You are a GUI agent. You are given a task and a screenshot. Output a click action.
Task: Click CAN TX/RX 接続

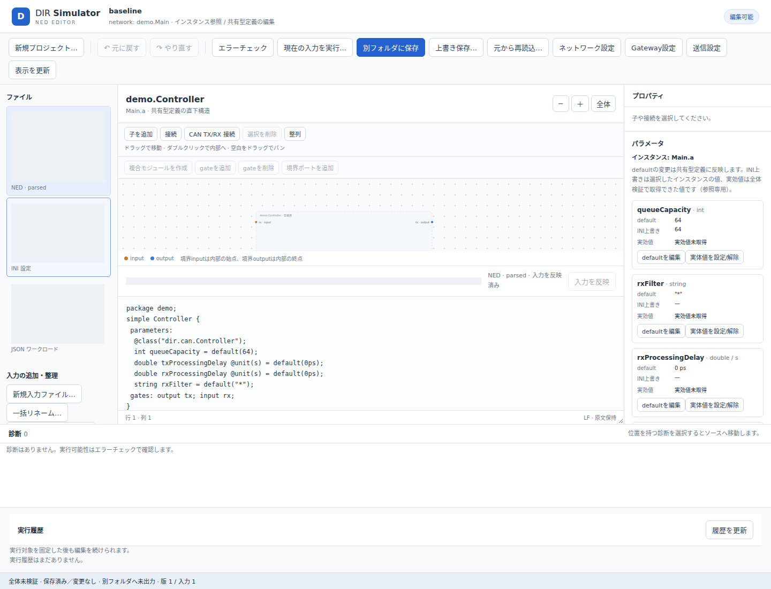coord(212,134)
